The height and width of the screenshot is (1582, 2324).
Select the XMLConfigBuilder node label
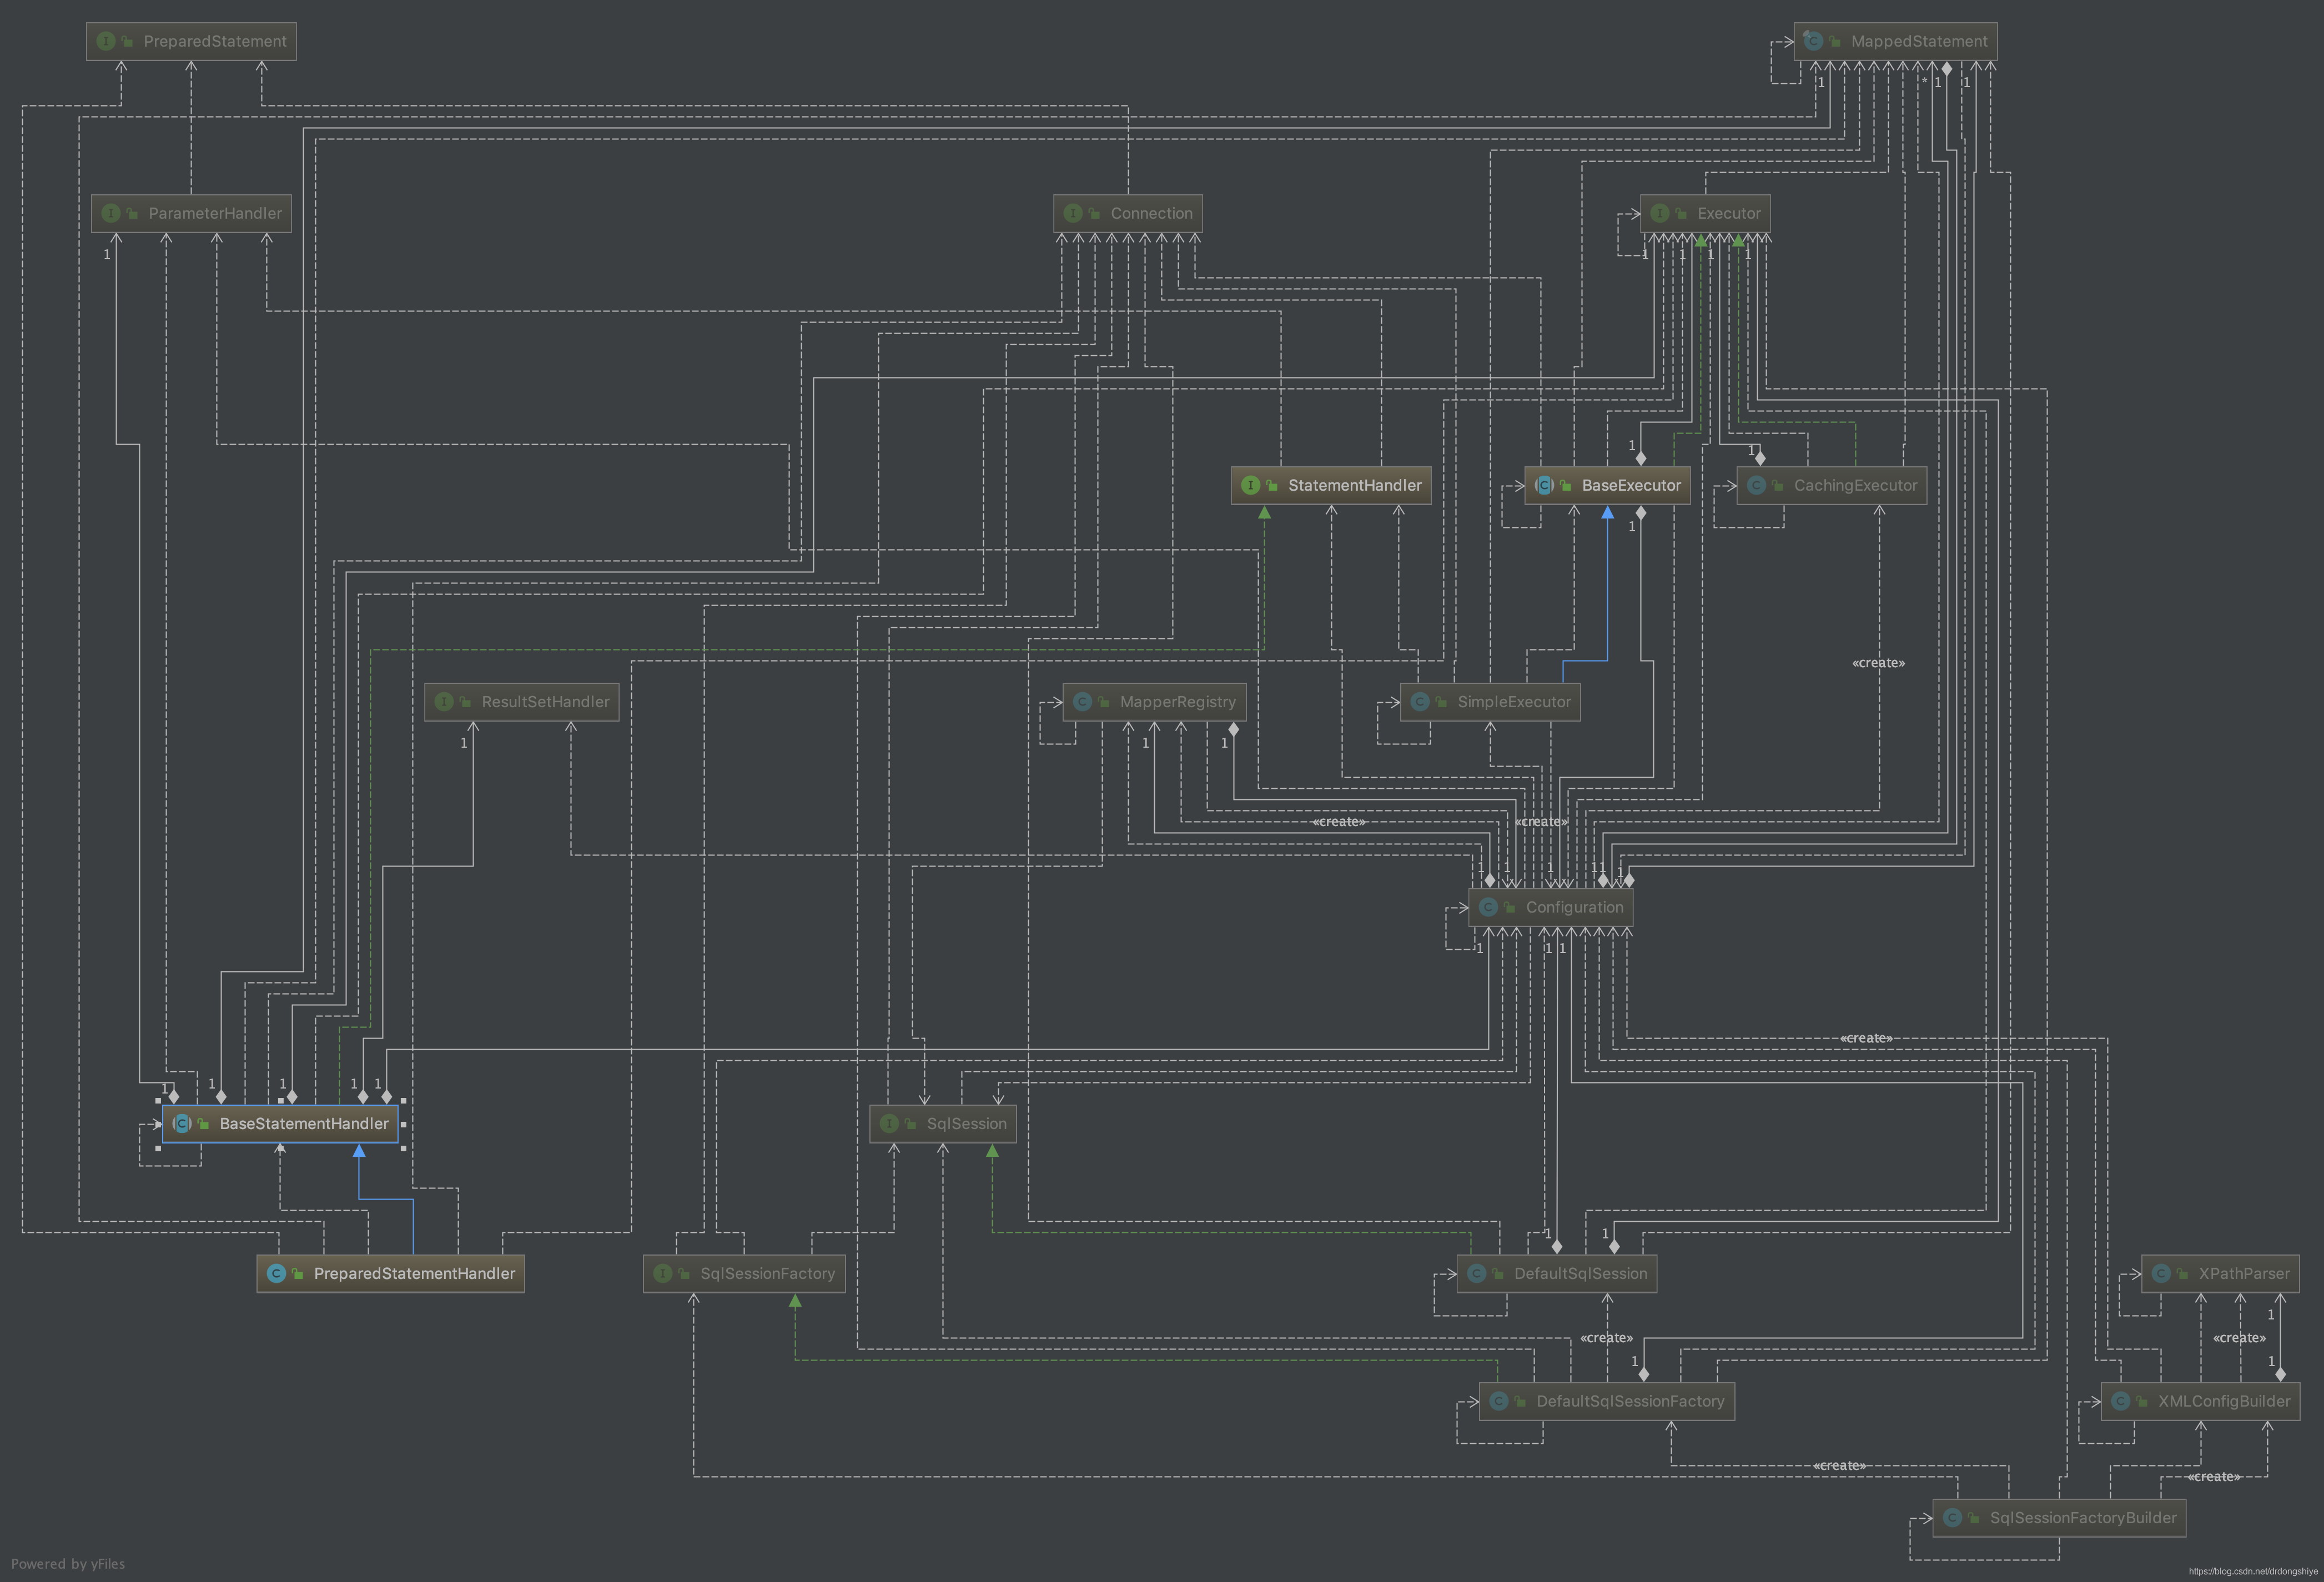pos(2224,1401)
